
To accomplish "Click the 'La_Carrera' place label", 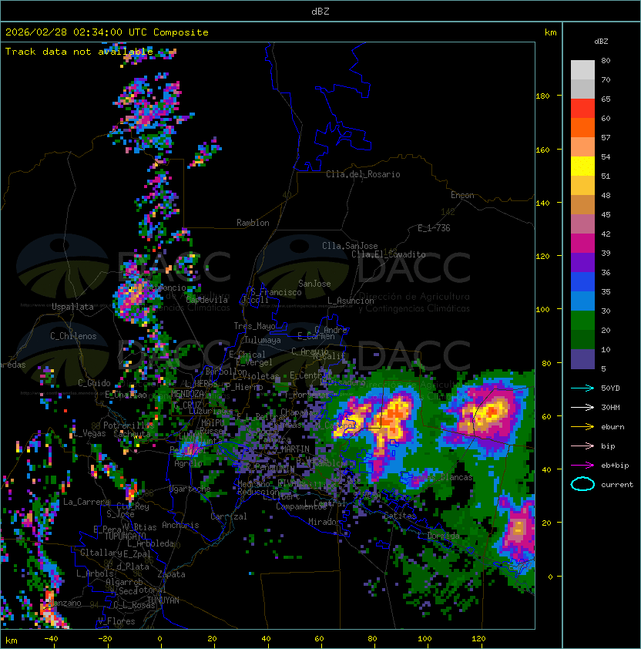I will 86,502.
